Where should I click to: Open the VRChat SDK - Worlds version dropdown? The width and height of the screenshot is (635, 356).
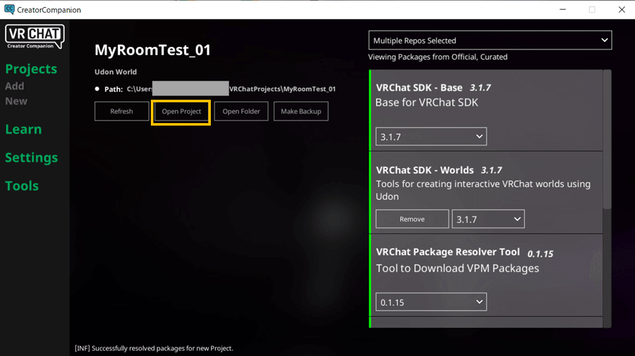point(488,219)
